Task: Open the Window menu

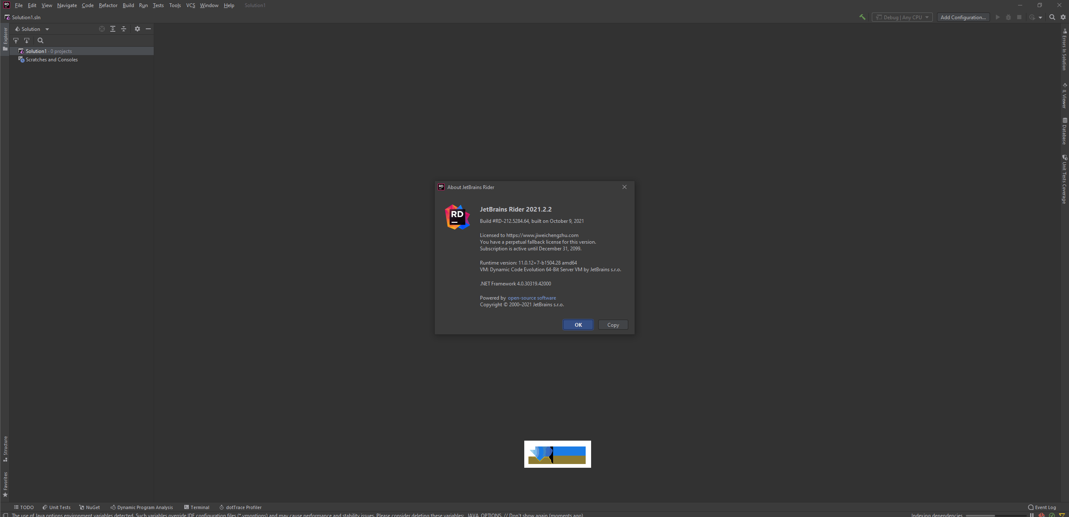Action: [x=209, y=5]
